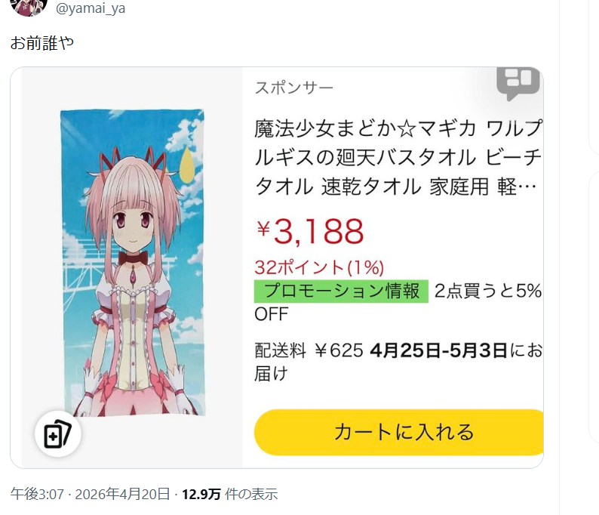599x515 pixels.
Task: Click the @yamai_ya username handle
Action: coord(91,8)
